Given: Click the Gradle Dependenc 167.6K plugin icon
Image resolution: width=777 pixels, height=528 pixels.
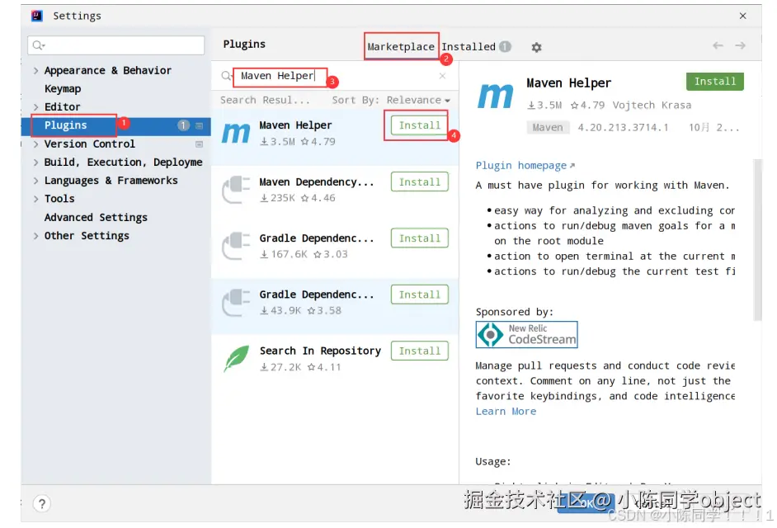Looking at the screenshot, I should 236,246.
